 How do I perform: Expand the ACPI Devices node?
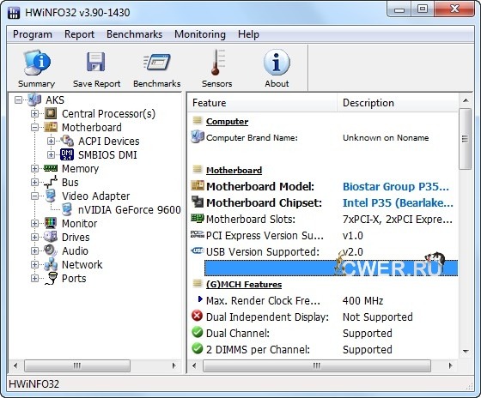pyautogui.click(x=51, y=142)
